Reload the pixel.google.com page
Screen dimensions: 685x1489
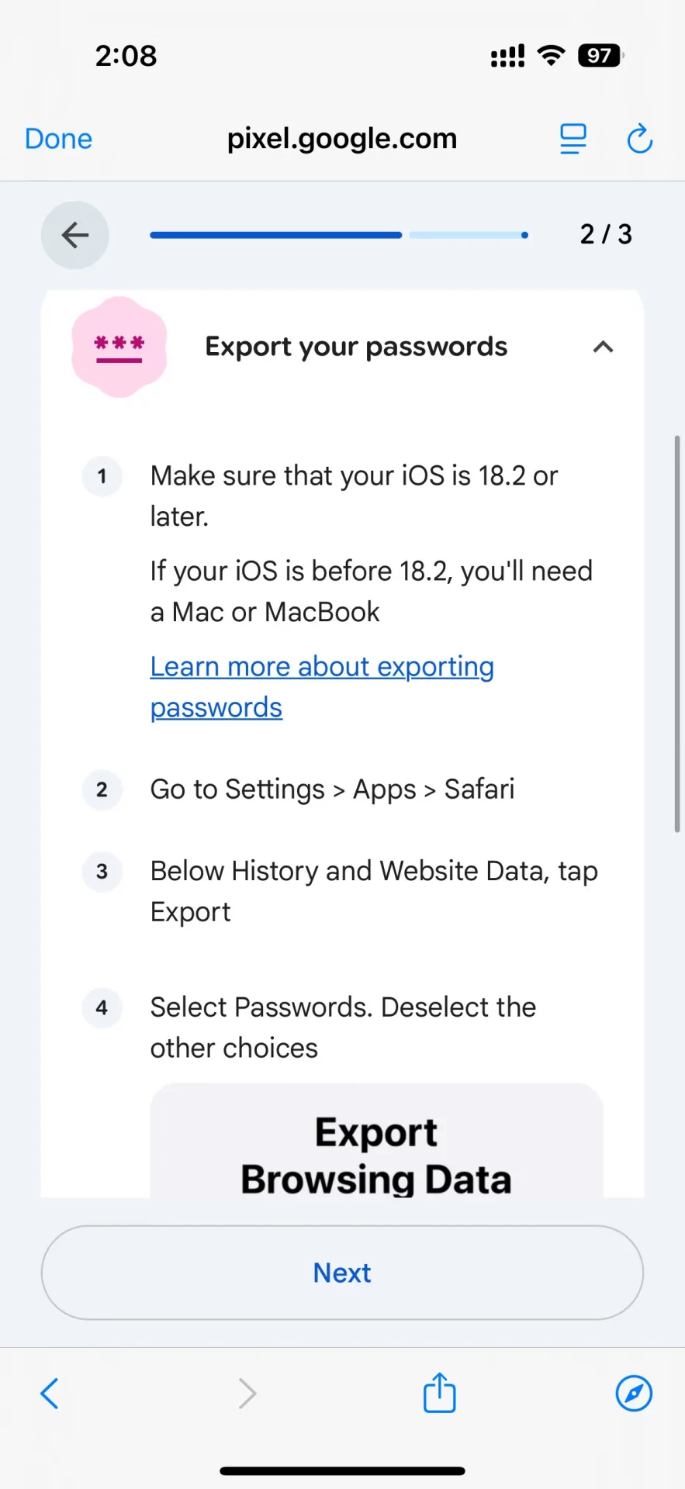(x=639, y=138)
